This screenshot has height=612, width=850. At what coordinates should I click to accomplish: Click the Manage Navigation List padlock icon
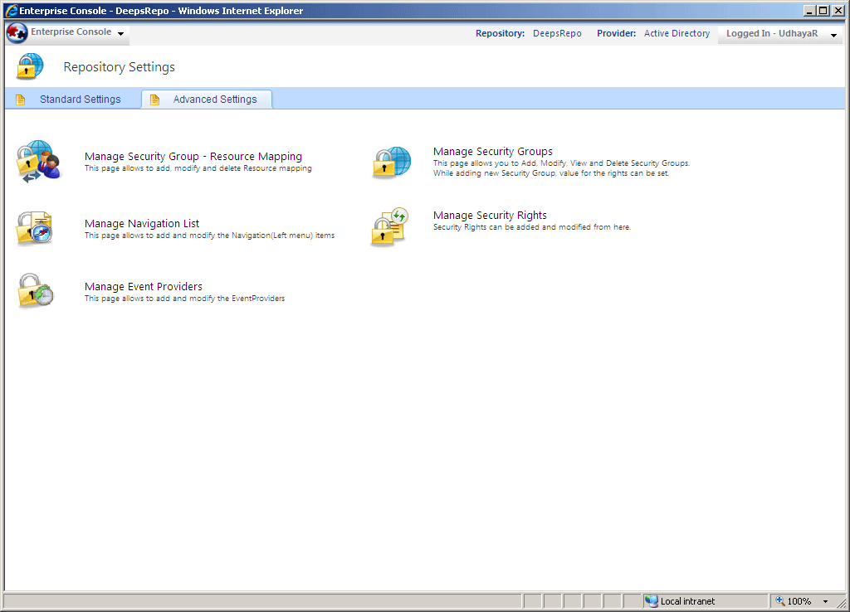point(35,228)
